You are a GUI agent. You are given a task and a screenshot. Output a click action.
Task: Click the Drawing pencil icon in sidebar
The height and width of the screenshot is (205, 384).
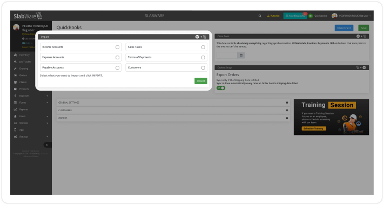tap(16, 69)
